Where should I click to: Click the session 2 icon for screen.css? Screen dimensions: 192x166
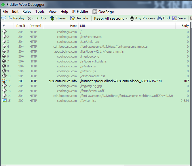(x=4, y=36)
